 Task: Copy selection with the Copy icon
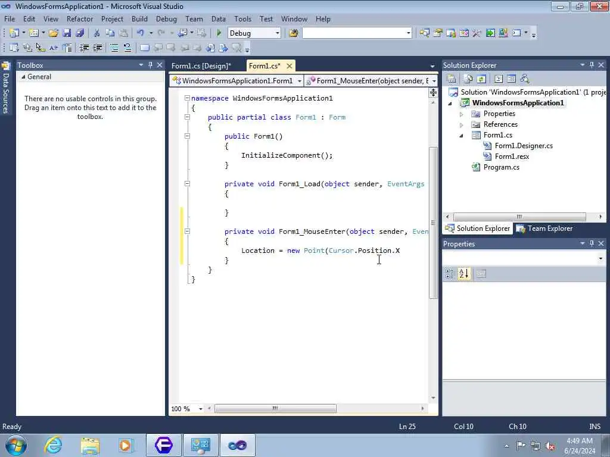point(110,33)
